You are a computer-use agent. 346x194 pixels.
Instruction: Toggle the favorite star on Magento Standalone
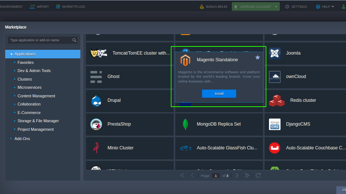pos(257,58)
